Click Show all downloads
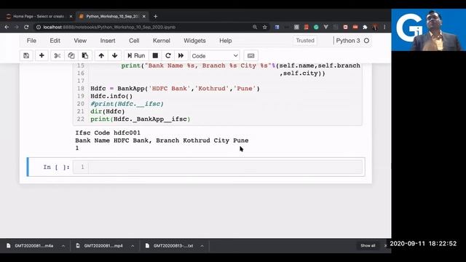The width and height of the screenshot is (466, 262). click(368, 246)
